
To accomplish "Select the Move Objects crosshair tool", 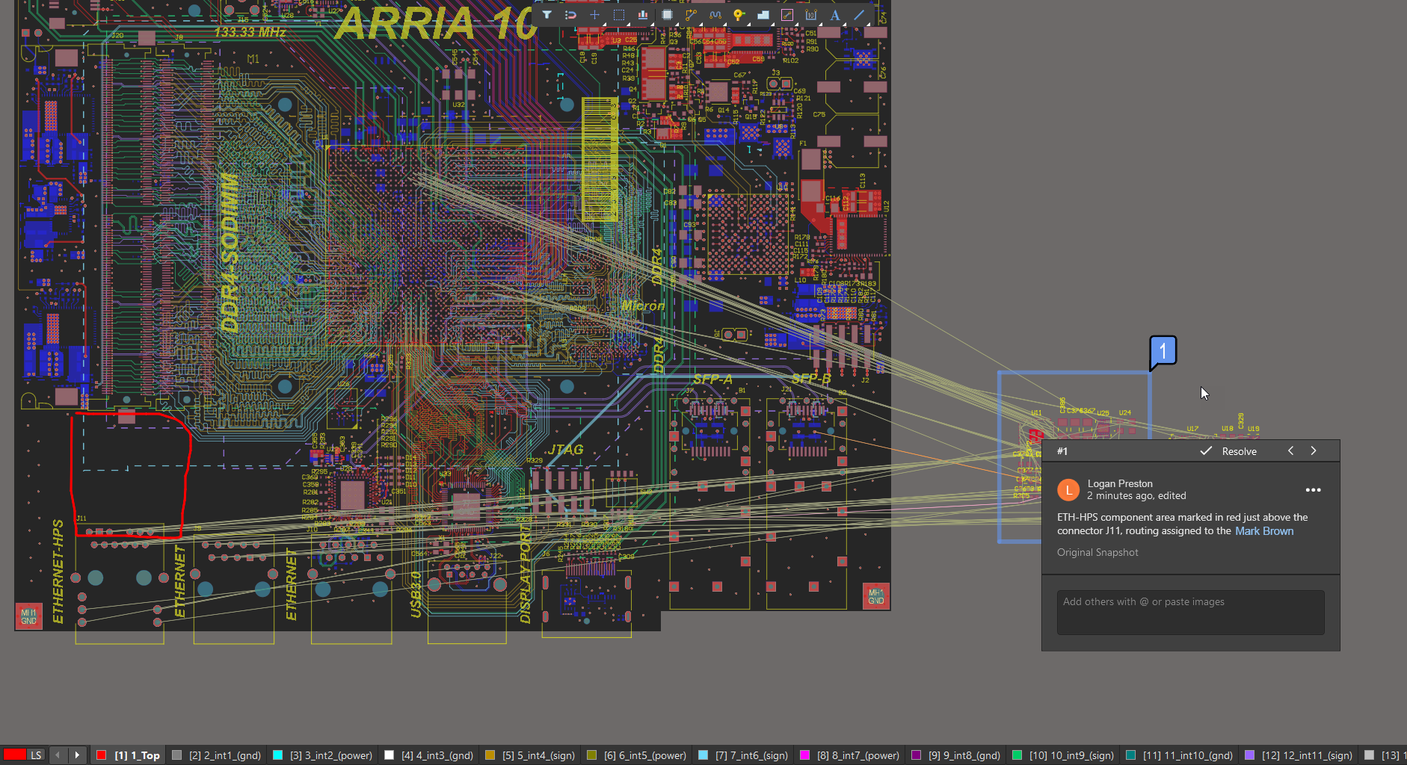I will point(594,15).
